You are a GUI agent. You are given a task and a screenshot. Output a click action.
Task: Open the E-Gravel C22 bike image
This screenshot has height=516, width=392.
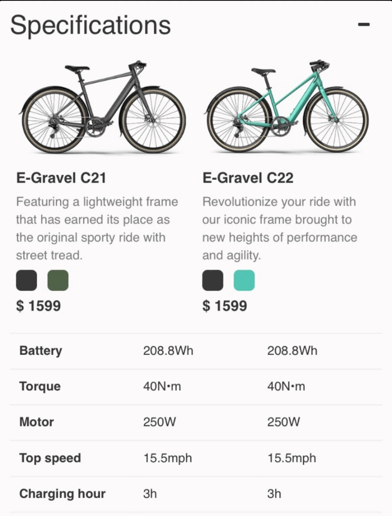(287, 106)
